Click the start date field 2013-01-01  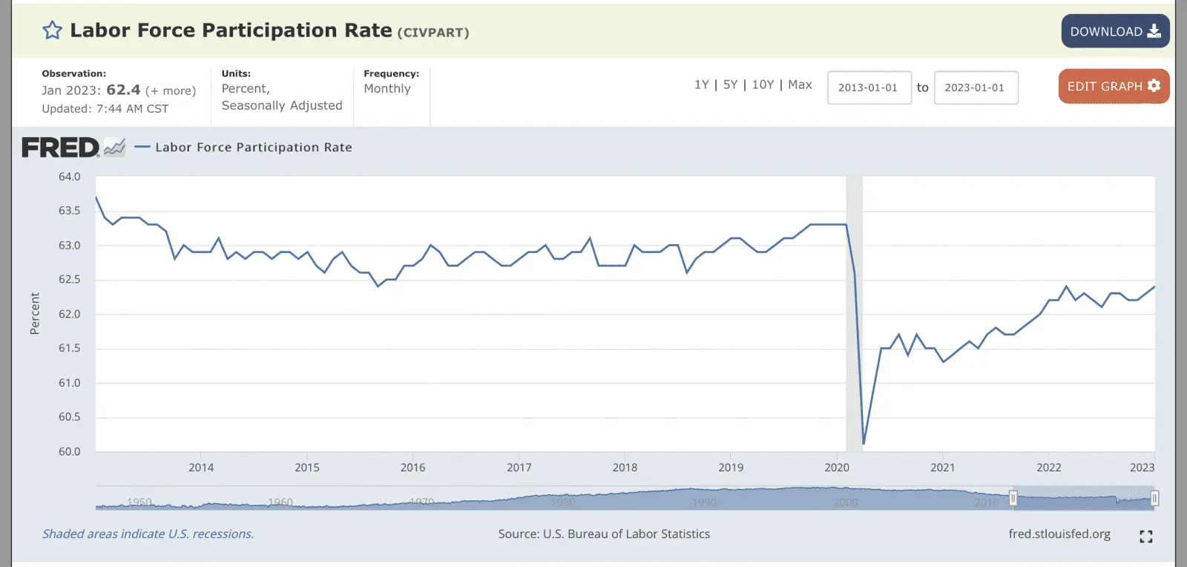coord(869,88)
